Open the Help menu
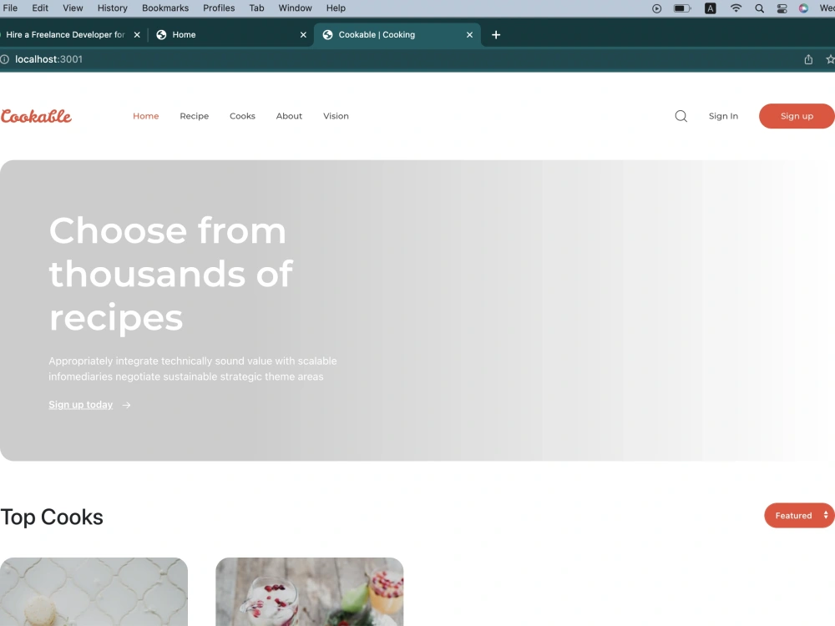The image size is (835, 626). tap(336, 8)
